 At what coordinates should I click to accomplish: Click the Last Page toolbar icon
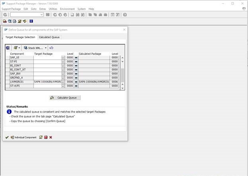coord(105,15)
